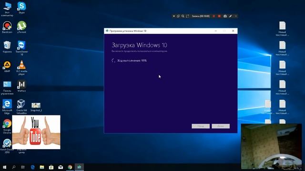Image resolution: width=305 pixels, height=171 pixels.
Task: Click the setup window title bar icon
Action: (107, 31)
